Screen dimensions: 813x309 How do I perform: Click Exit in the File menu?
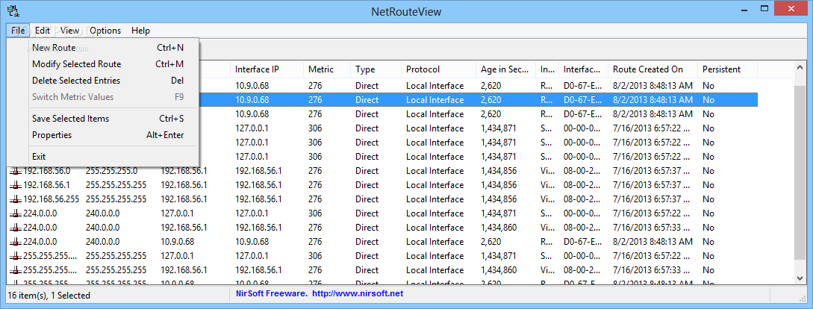point(103,157)
